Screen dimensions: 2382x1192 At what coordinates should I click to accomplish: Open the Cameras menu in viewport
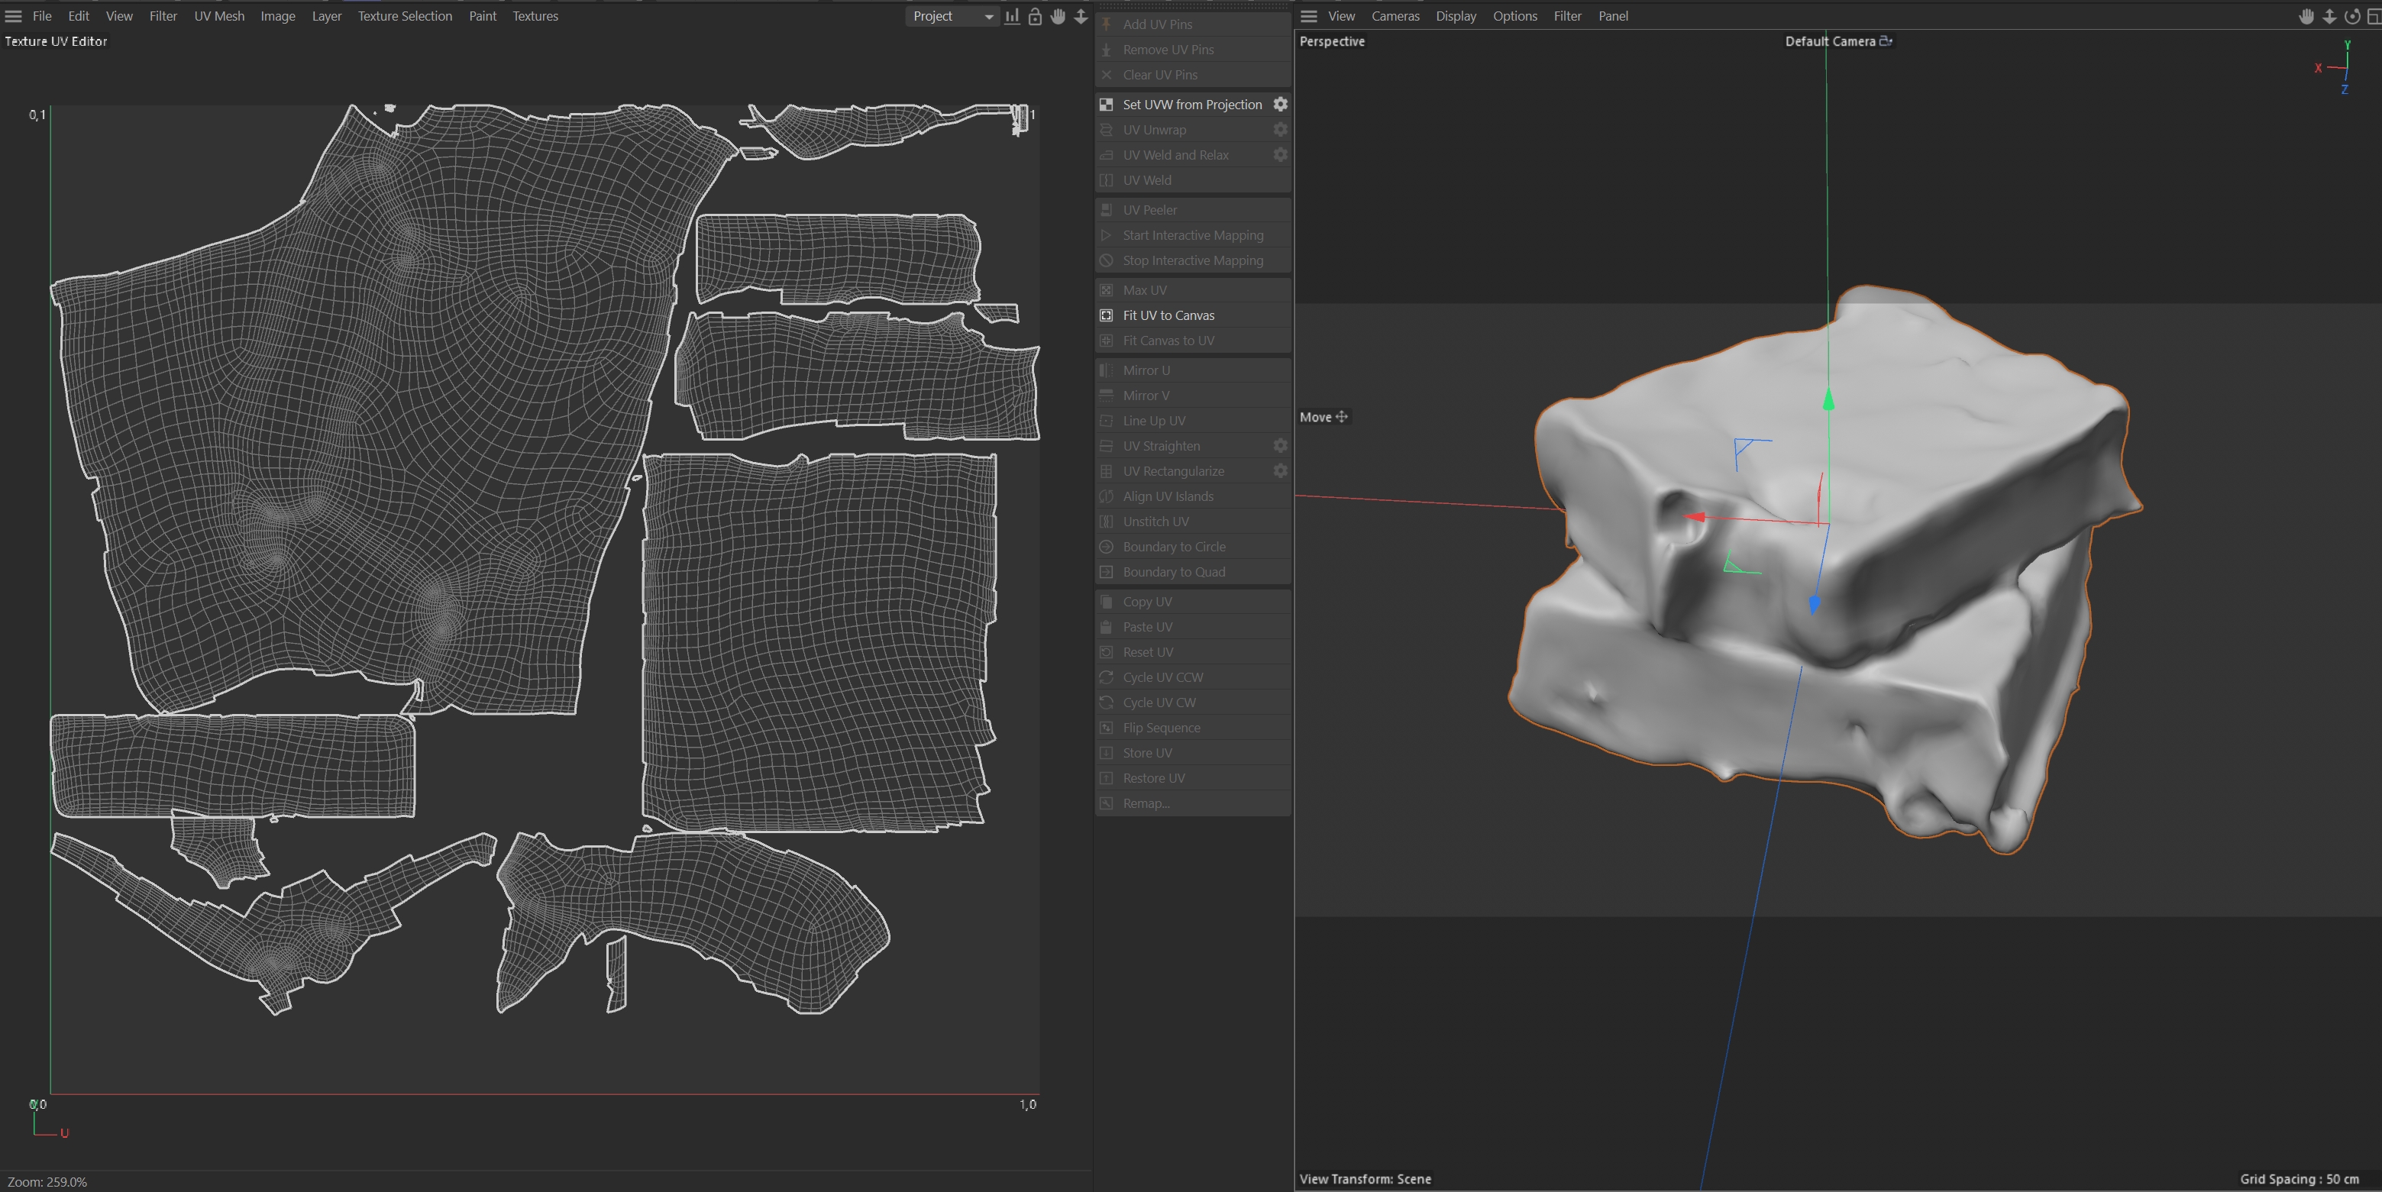1395,17
